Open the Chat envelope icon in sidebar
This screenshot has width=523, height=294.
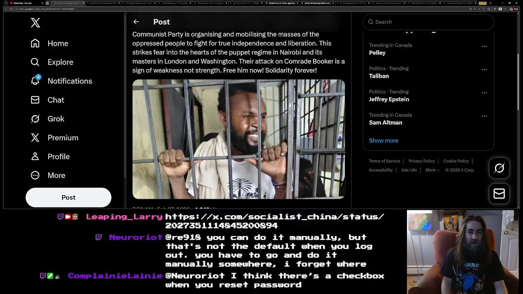[35, 100]
